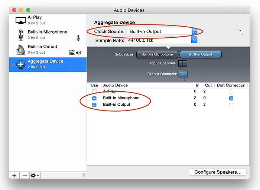Select the Built-in Microphone subdevice tab
Viewport: 260px width, 190px height.
click(157, 54)
